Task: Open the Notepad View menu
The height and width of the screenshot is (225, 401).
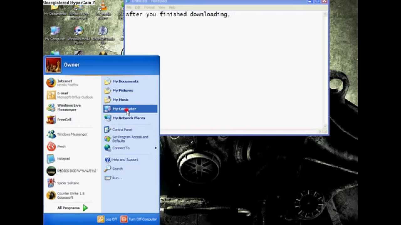Action: point(162,7)
